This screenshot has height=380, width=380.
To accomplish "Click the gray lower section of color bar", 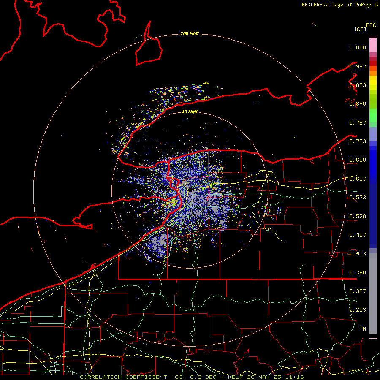I will click(x=373, y=293).
